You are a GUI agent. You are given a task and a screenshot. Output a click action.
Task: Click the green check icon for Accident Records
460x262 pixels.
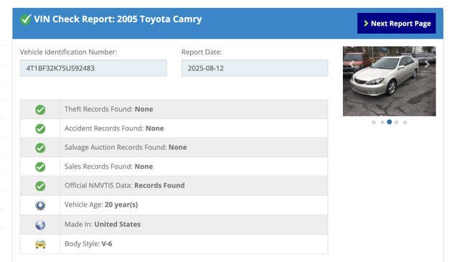point(40,128)
